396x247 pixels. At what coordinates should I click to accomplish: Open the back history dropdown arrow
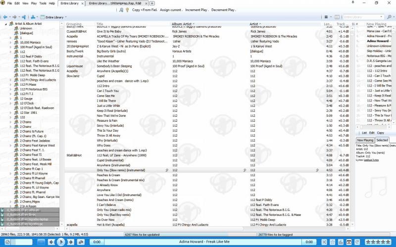pos(10,17)
